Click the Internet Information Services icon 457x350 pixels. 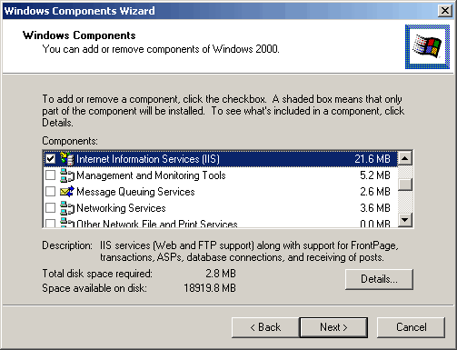click(67, 159)
